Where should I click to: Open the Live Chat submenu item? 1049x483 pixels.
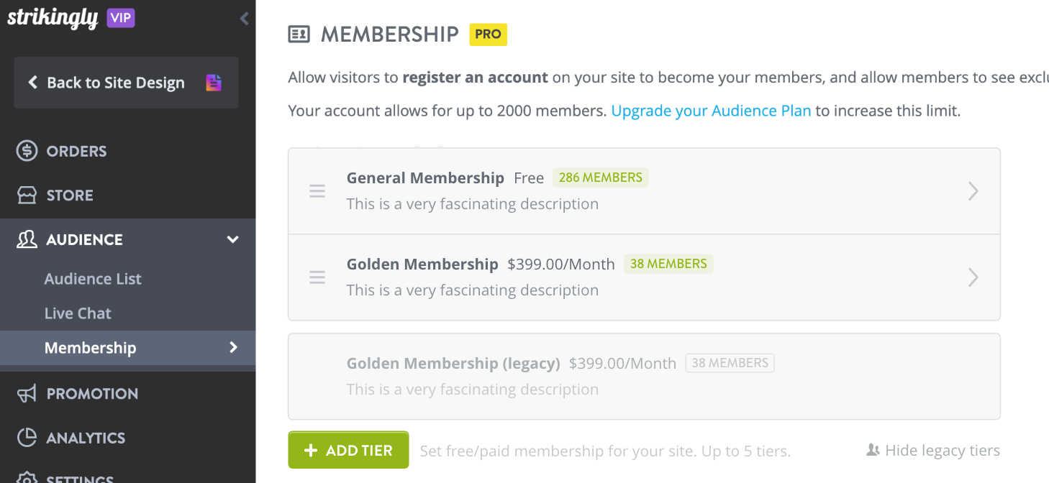(x=78, y=313)
